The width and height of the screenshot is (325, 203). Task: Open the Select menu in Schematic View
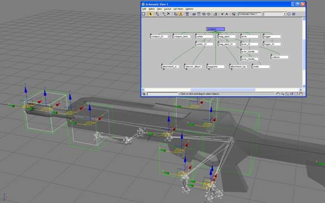pyautogui.click(x=151, y=9)
